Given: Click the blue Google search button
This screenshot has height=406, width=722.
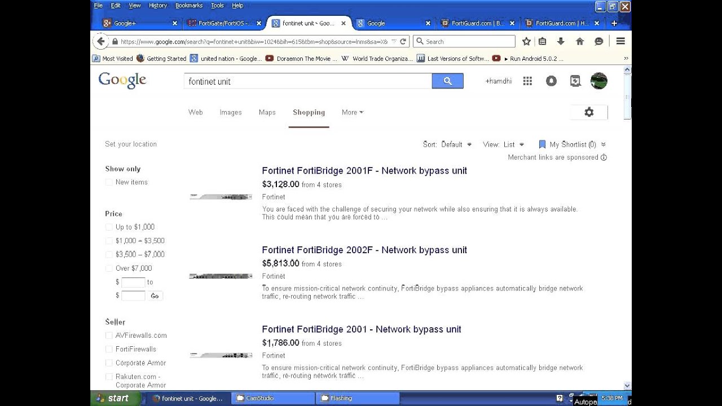Looking at the screenshot, I should coord(448,81).
